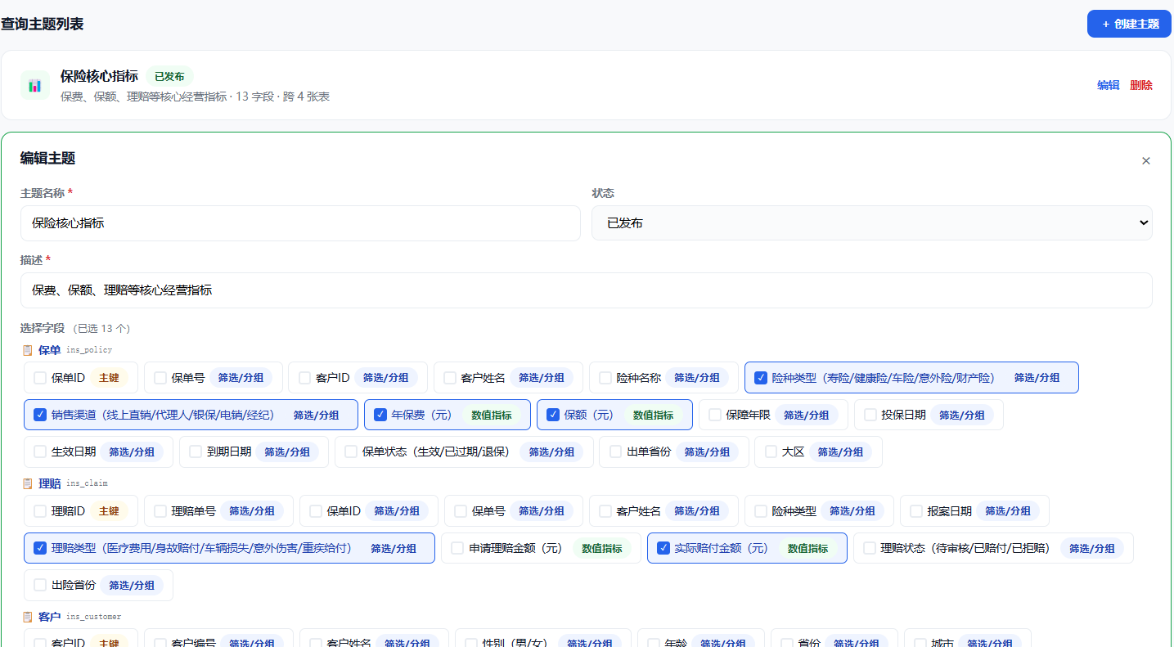Uncheck the 实际赔付金额（元） checkbox
The height and width of the screenshot is (647, 1174).
[663, 548]
